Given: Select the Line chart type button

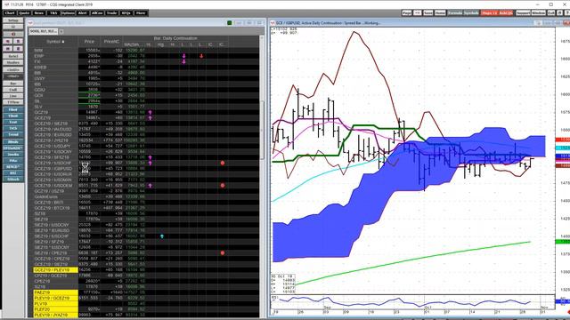Looking at the screenshot, I should [13, 96].
